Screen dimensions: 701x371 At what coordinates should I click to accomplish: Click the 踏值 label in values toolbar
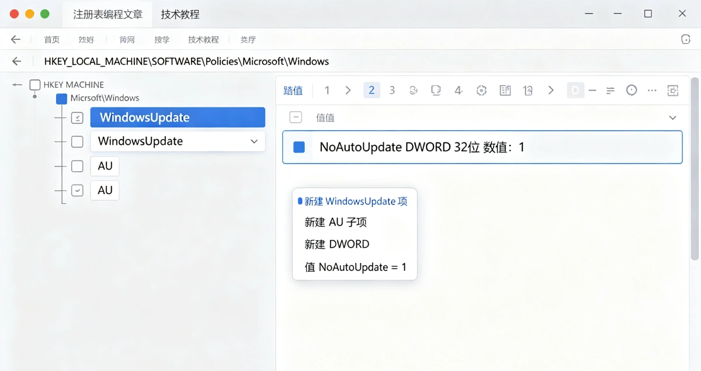point(293,91)
